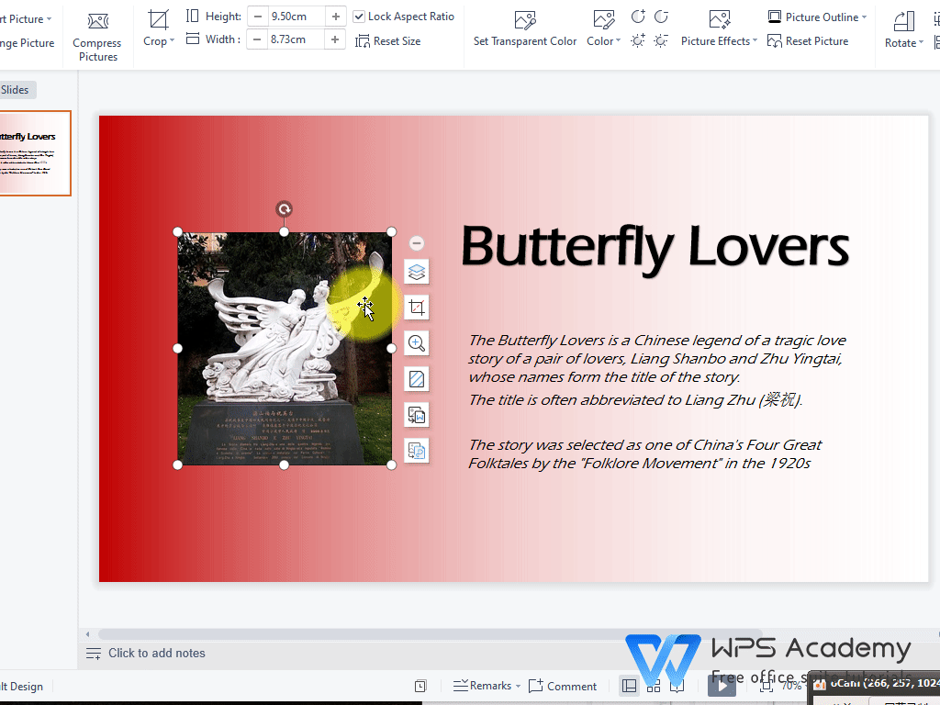The height and width of the screenshot is (705, 940).
Task: Enable the increase brightness adjustment icon
Action: (x=635, y=41)
